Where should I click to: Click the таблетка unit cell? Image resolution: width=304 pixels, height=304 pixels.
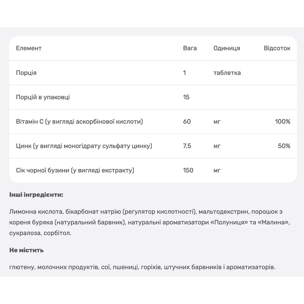(227, 73)
